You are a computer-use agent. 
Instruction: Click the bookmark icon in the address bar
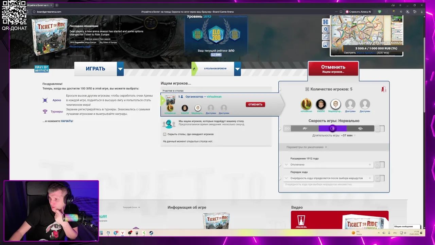(341, 12)
